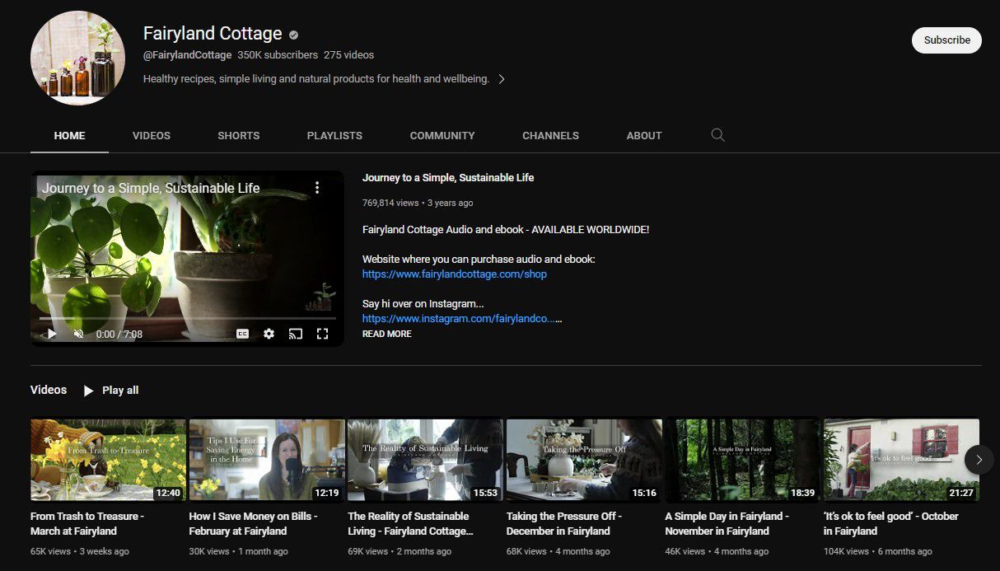Screen dimensions: 1000x571
Task: Click title Taking the Pressure Off - December
Action: (564, 524)
